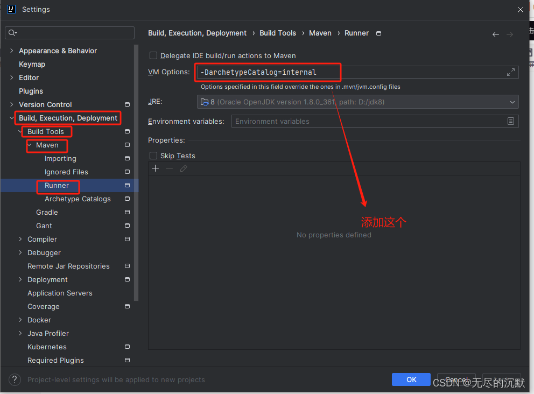
Task: Collapse the Build Tools node
Action: click(20, 131)
